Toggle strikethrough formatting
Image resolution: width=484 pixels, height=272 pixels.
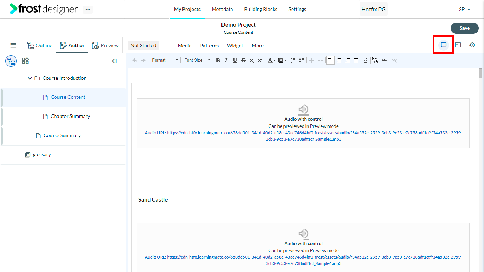click(x=243, y=60)
